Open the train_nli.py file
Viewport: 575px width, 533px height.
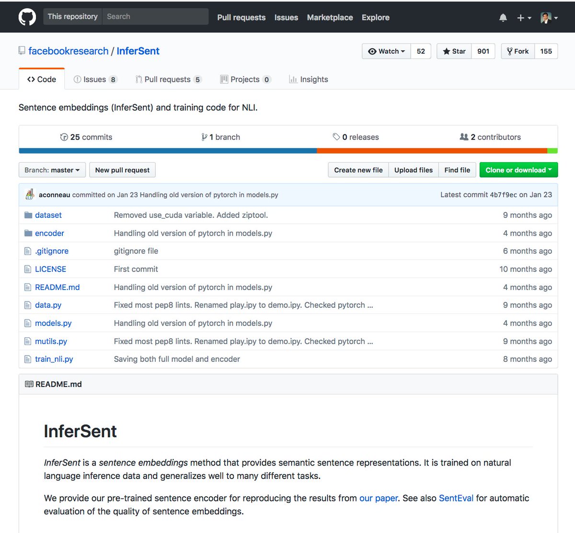coord(54,359)
